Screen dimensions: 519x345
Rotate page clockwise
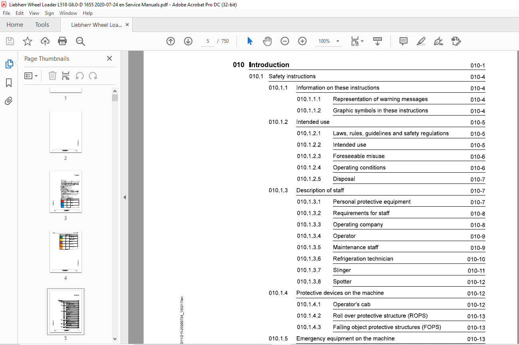[93, 76]
